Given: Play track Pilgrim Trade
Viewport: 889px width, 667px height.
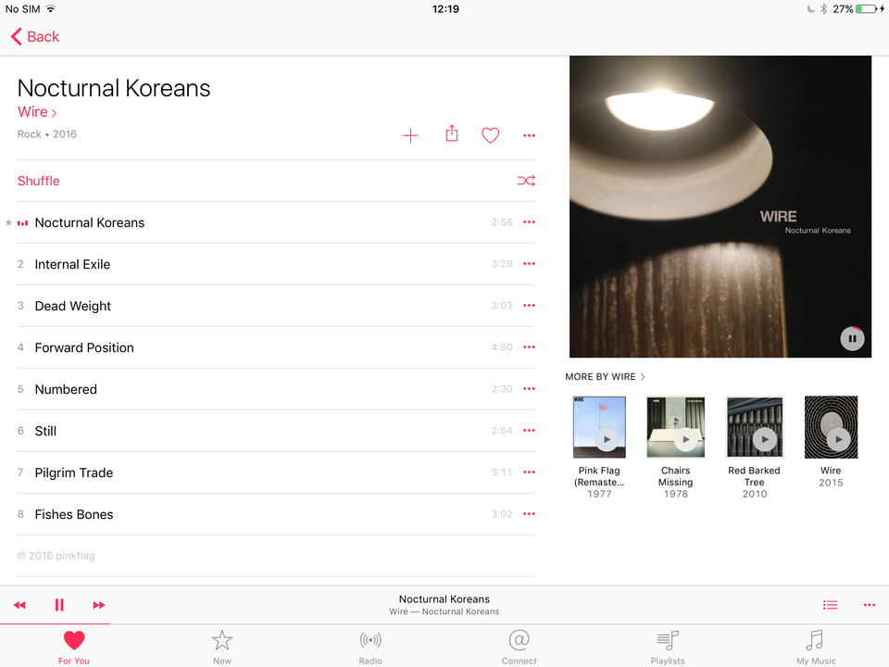Looking at the screenshot, I should pyautogui.click(x=276, y=472).
